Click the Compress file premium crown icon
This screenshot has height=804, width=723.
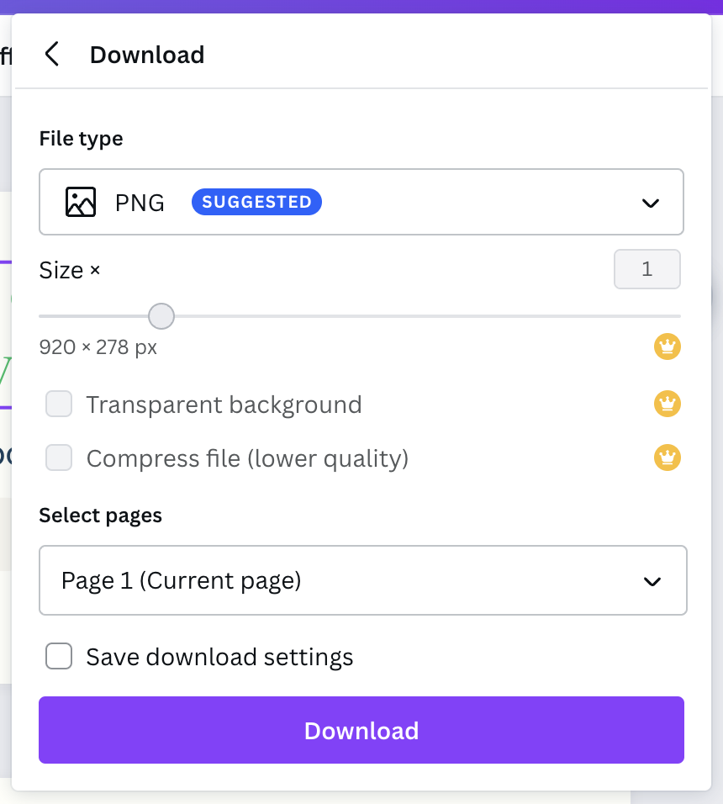[667, 458]
